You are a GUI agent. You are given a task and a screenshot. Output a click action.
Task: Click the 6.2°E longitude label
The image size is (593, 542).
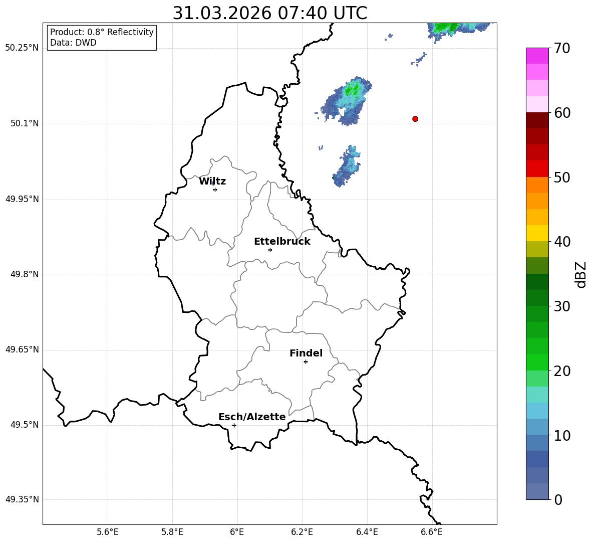click(302, 532)
